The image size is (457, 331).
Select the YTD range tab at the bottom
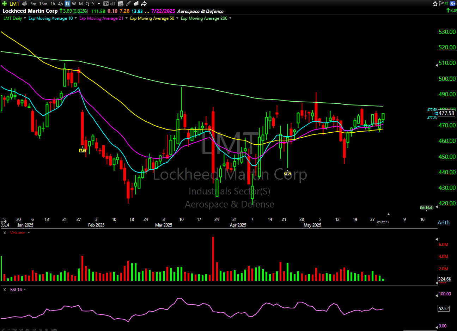pyautogui.click(x=14, y=330)
